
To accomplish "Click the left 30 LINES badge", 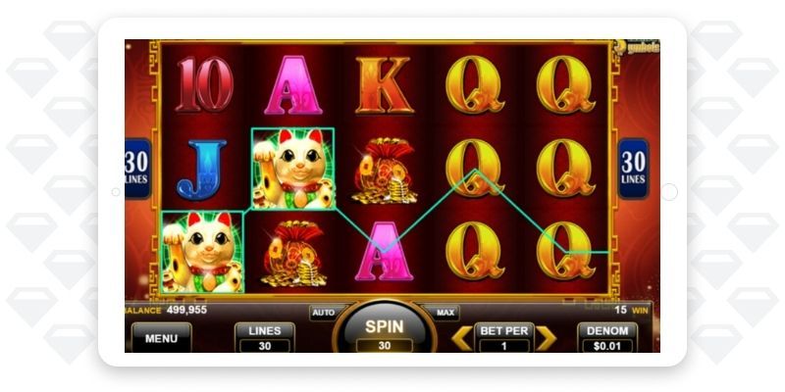I will [x=136, y=169].
